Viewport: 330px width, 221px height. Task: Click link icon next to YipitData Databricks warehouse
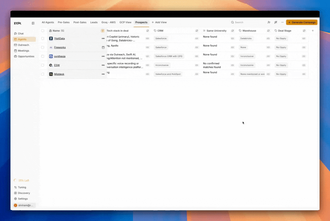click(268, 38)
